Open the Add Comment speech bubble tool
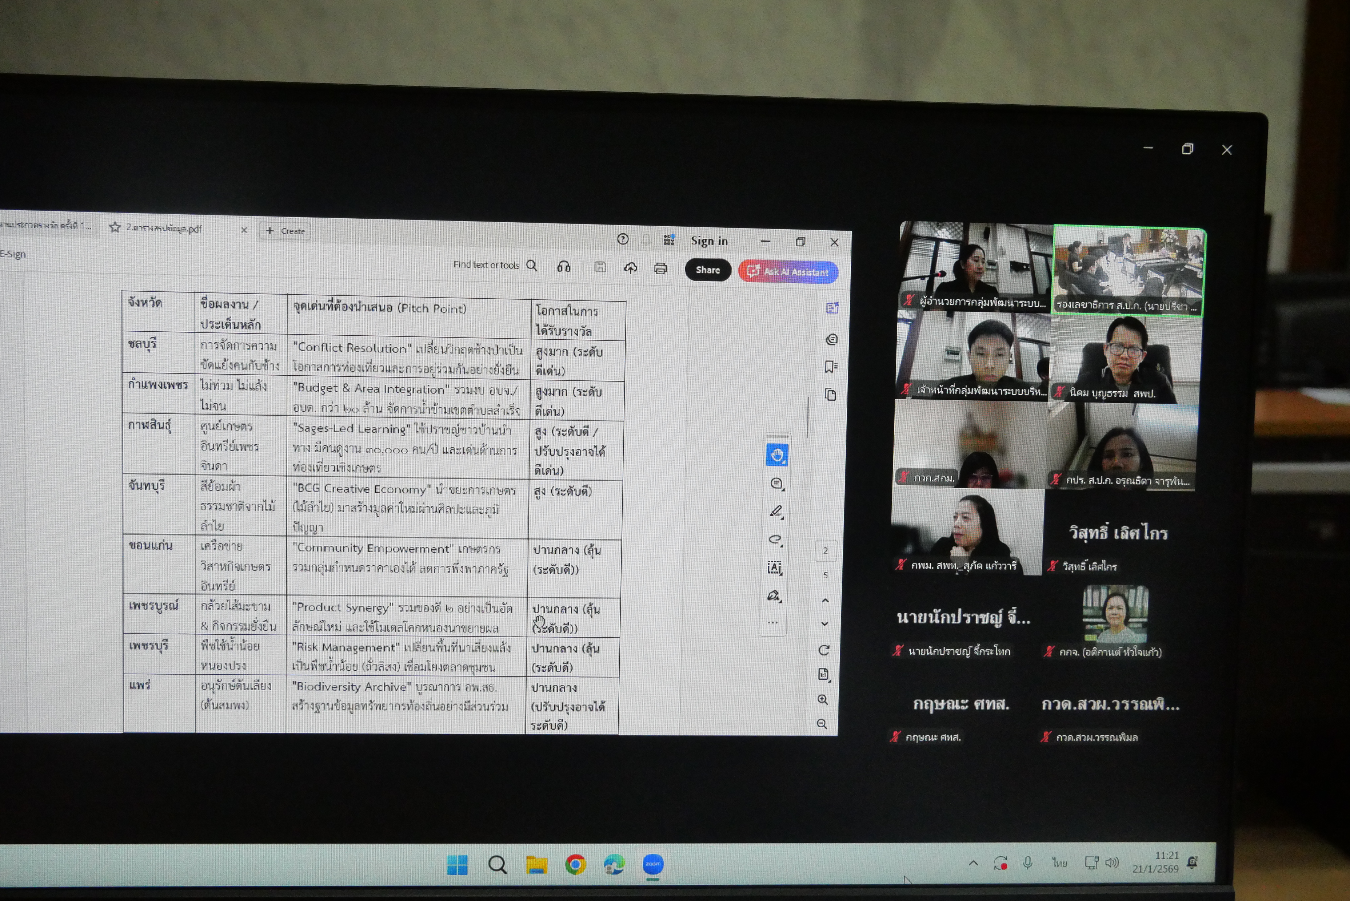The image size is (1350, 901). (776, 484)
